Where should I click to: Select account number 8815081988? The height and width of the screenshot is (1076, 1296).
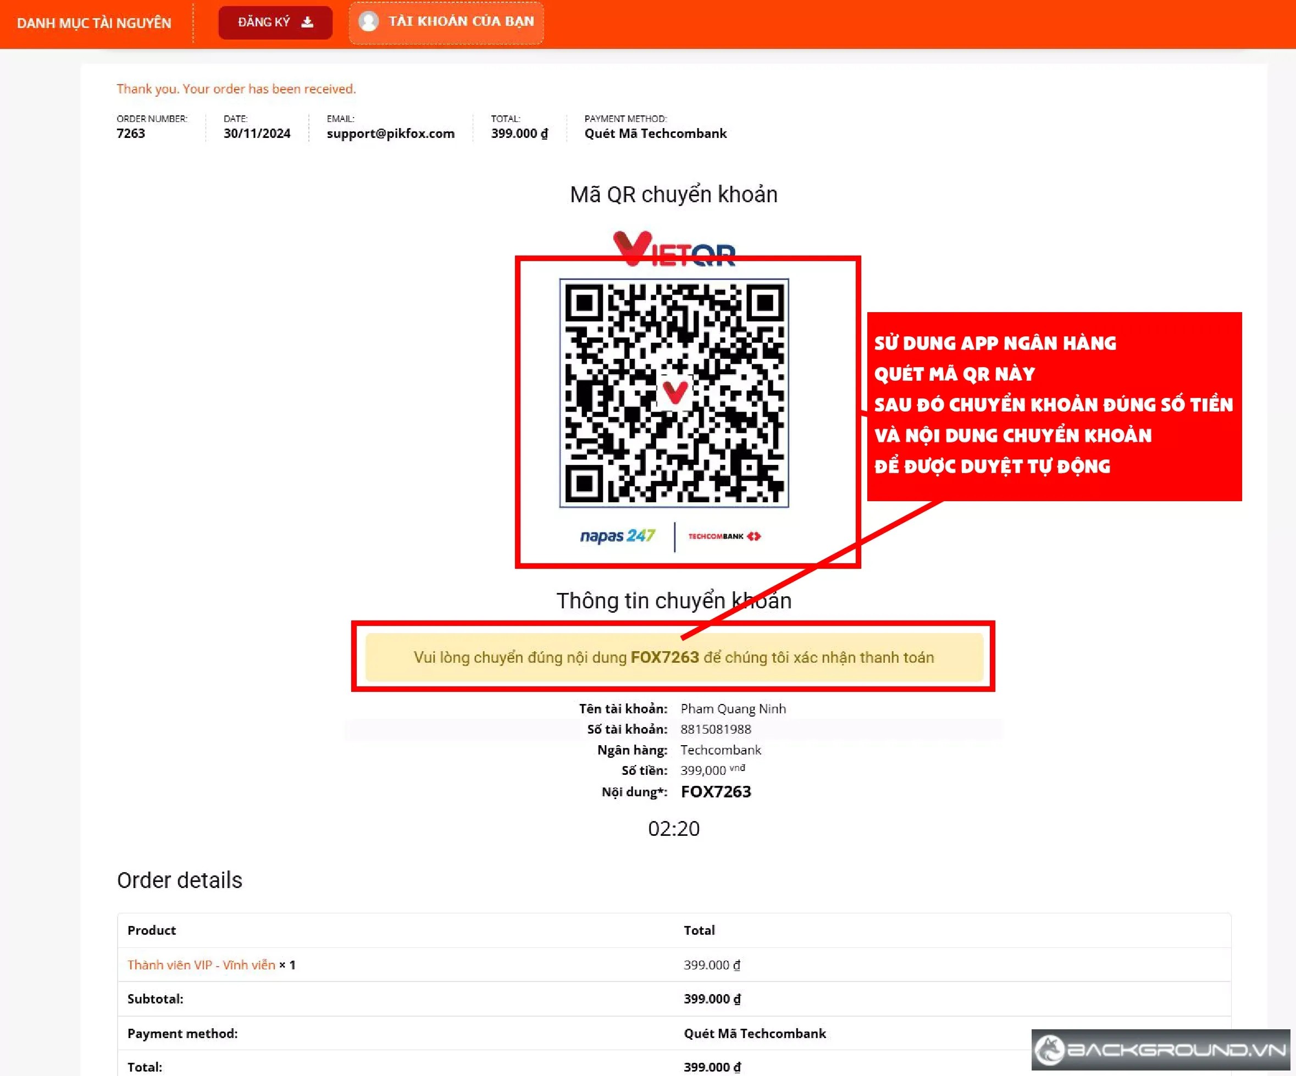point(716,729)
